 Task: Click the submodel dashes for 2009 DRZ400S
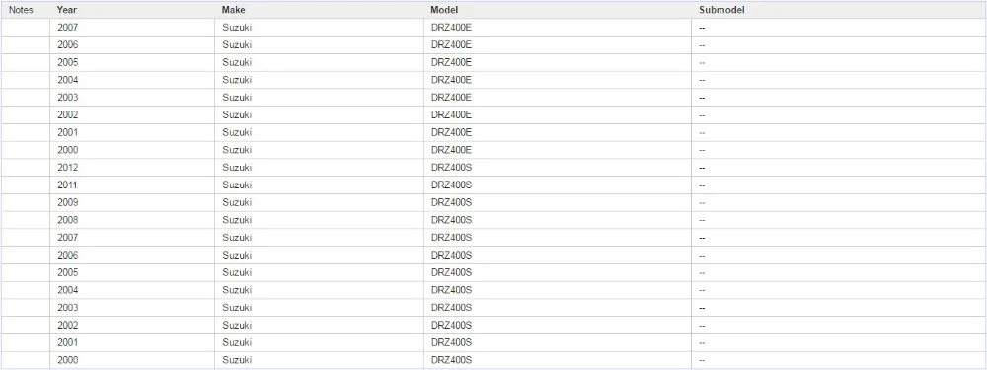tap(702, 202)
